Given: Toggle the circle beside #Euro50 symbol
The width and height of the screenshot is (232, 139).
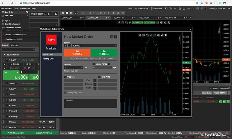Looking at the screenshot, I should 6,105.
